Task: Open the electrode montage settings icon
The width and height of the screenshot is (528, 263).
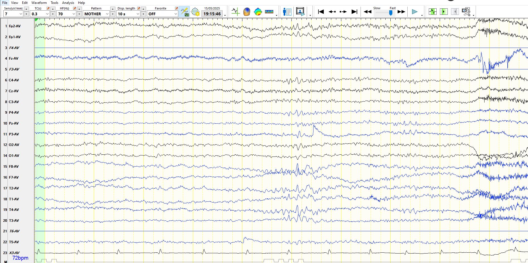Action: point(195,12)
